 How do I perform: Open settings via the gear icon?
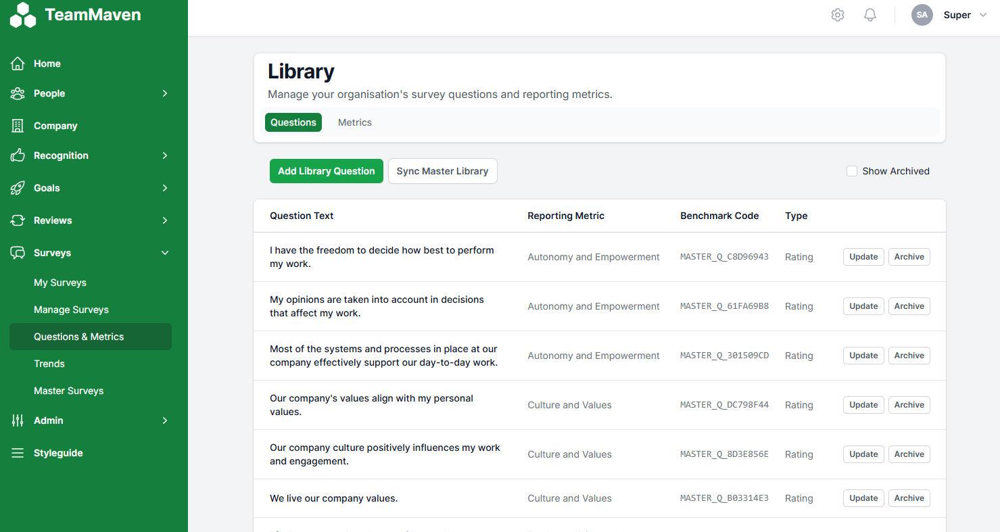[x=838, y=15]
